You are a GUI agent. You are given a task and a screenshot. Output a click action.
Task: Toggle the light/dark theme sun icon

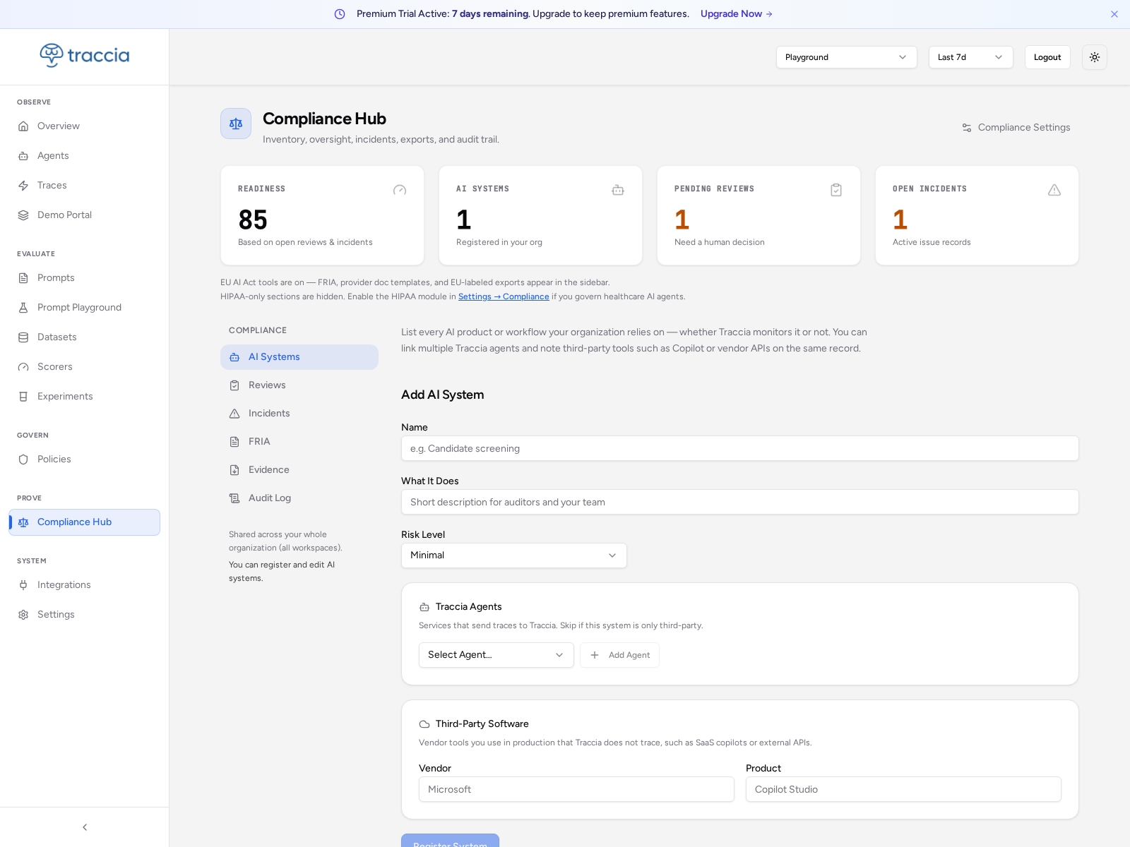pos(1095,57)
